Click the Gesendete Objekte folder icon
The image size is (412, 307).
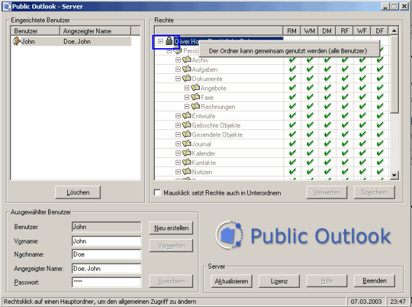[187, 135]
